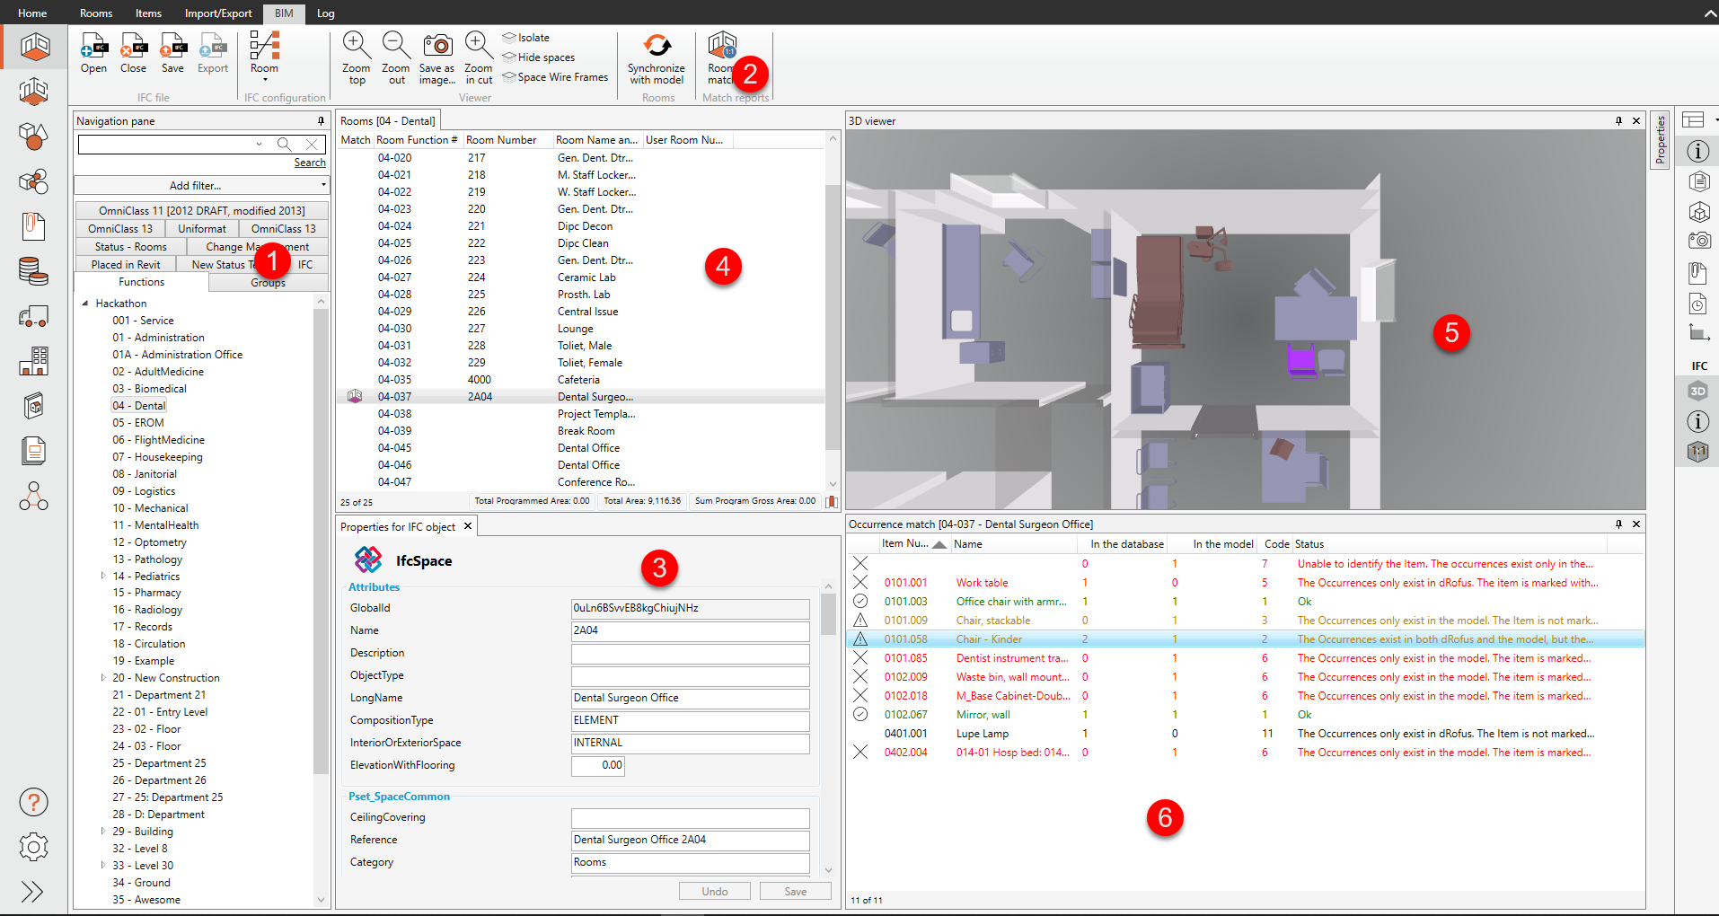Click the Undo button in properties panel
This screenshot has height=916, width=1719.
pyautogui.click(x=715, y=891)
